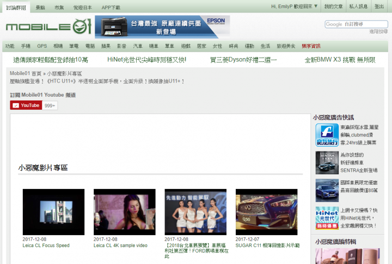
Task: Open the APP下載 tab
Action: point(111,8)
